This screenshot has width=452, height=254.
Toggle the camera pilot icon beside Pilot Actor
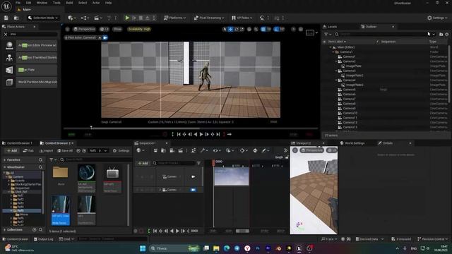click(105, 37)
